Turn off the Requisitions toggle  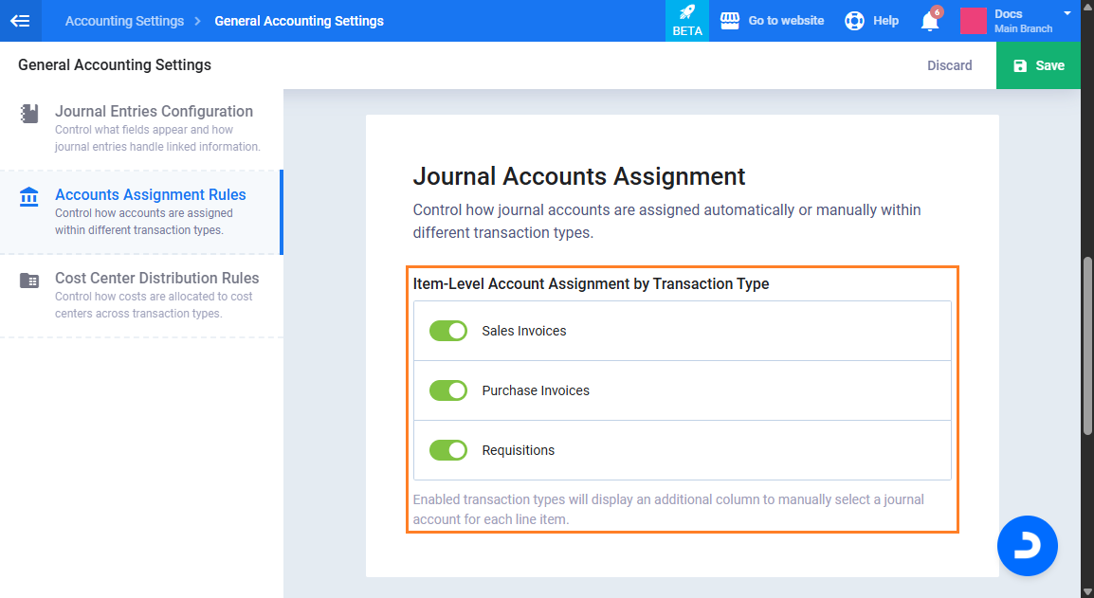click(448, 450)
